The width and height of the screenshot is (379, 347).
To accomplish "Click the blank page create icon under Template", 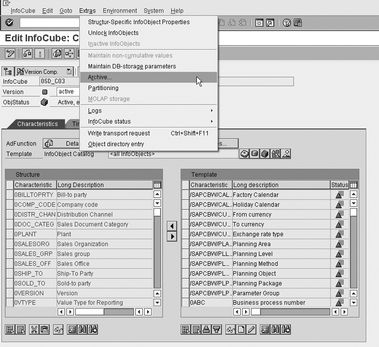I will 241,330.
